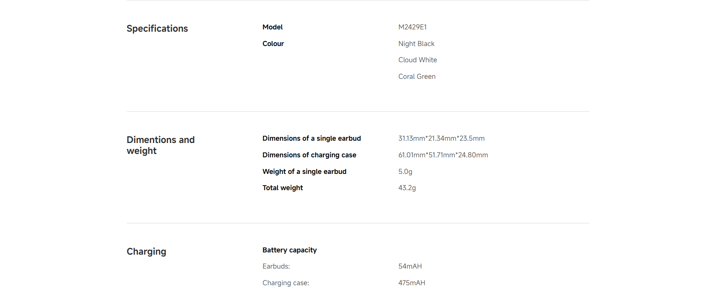Viewport: 716px width, 292px height.
Task: Click the 43.2g total weight value
Action: pyautogui.click(x=407, y=188)
